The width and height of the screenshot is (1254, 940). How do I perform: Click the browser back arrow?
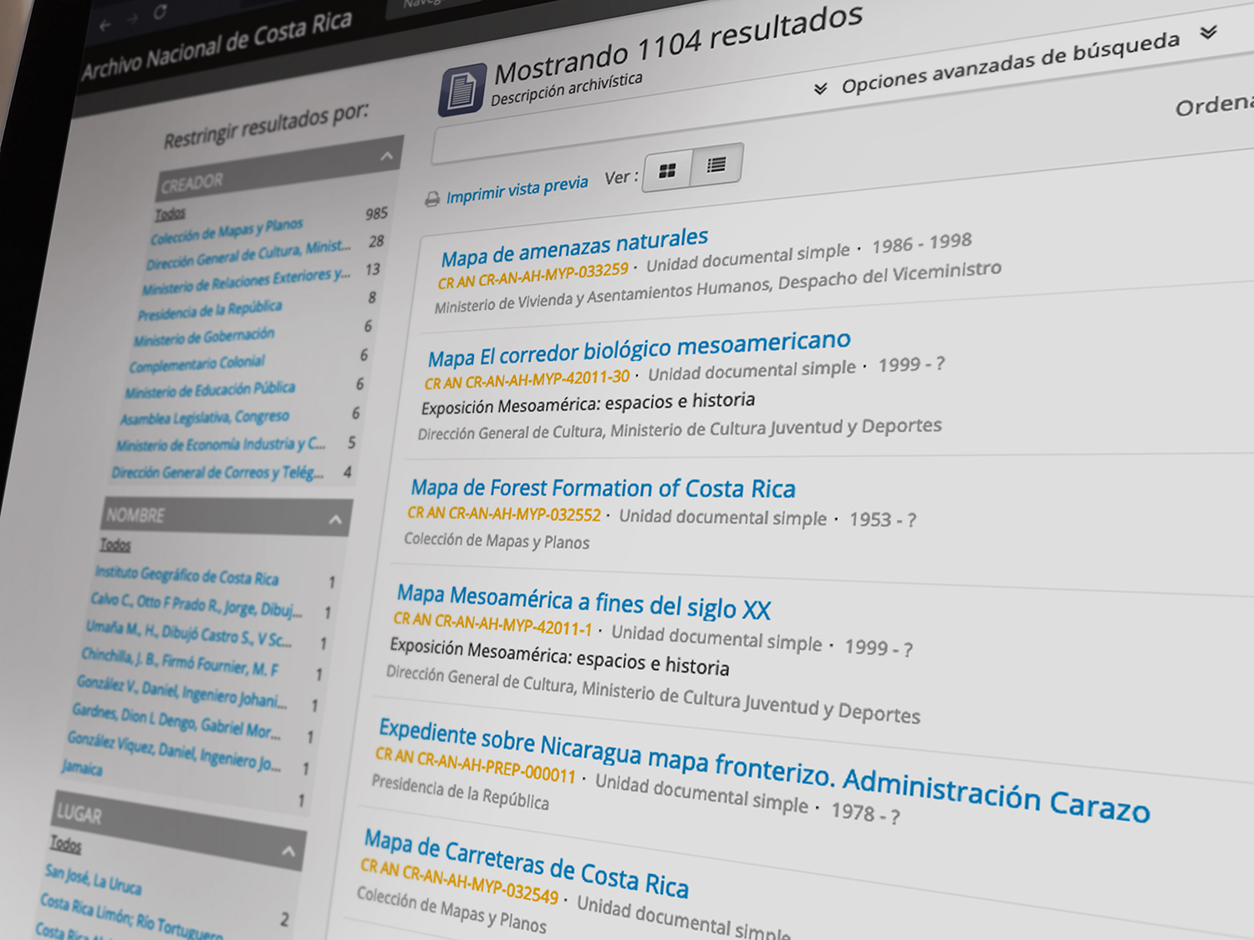(104, 25)
